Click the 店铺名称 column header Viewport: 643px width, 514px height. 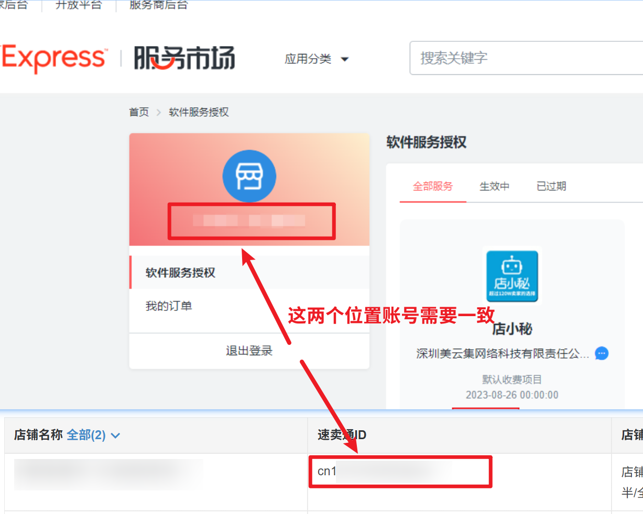38,435
